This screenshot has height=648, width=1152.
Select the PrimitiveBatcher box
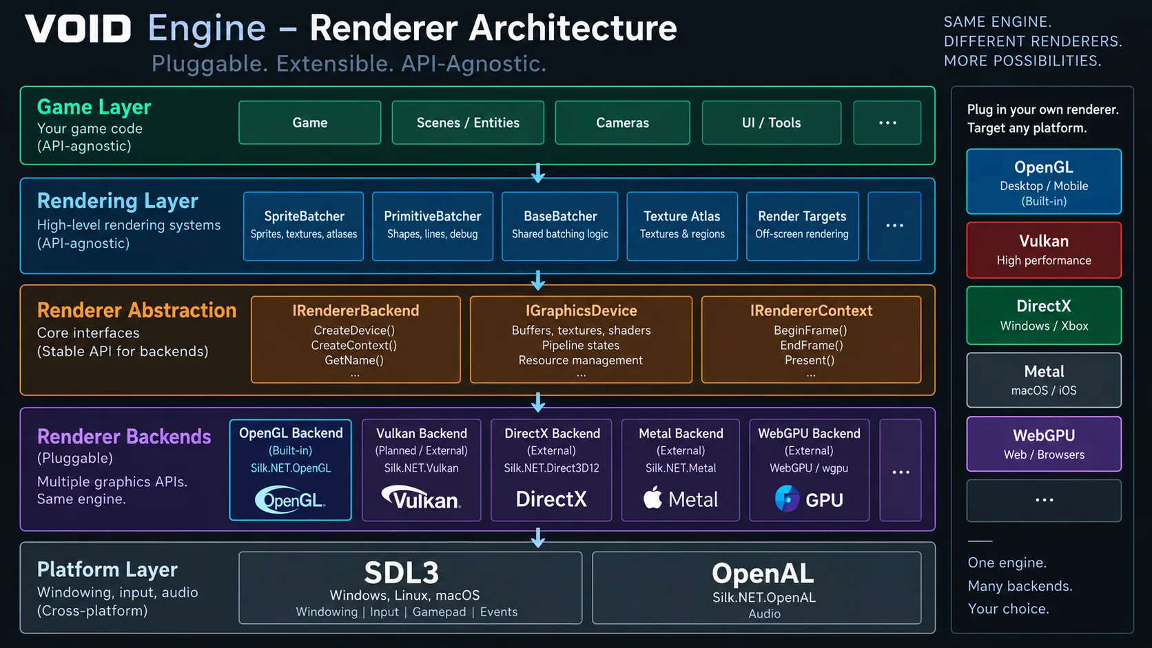click(433, 226)
